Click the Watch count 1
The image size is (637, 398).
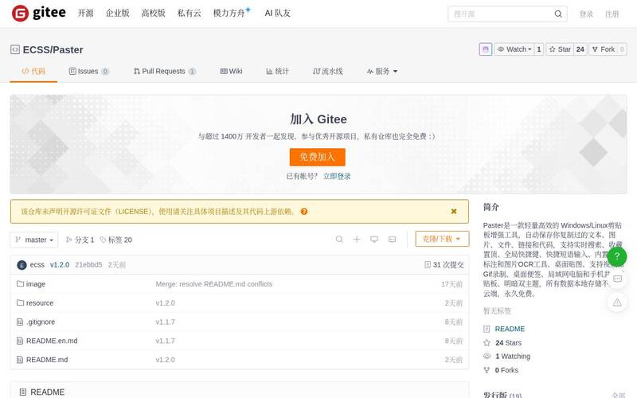point(539,49)
